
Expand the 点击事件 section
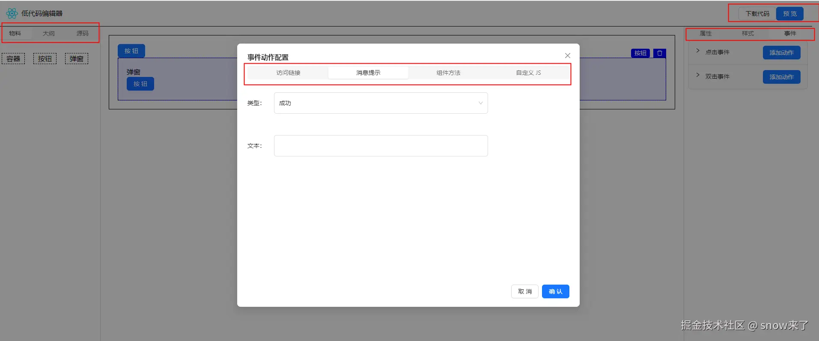pos(698,51)
